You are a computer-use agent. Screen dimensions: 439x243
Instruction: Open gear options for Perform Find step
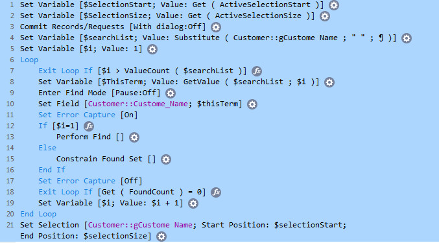point(134,137)
